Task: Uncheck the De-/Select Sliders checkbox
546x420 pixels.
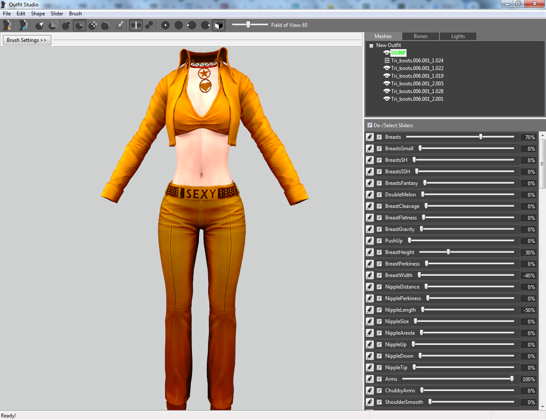Action: point(370,125)
